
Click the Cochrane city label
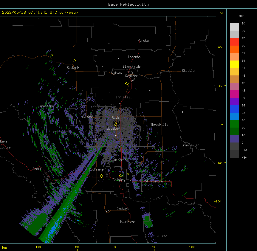coord(96,169)
